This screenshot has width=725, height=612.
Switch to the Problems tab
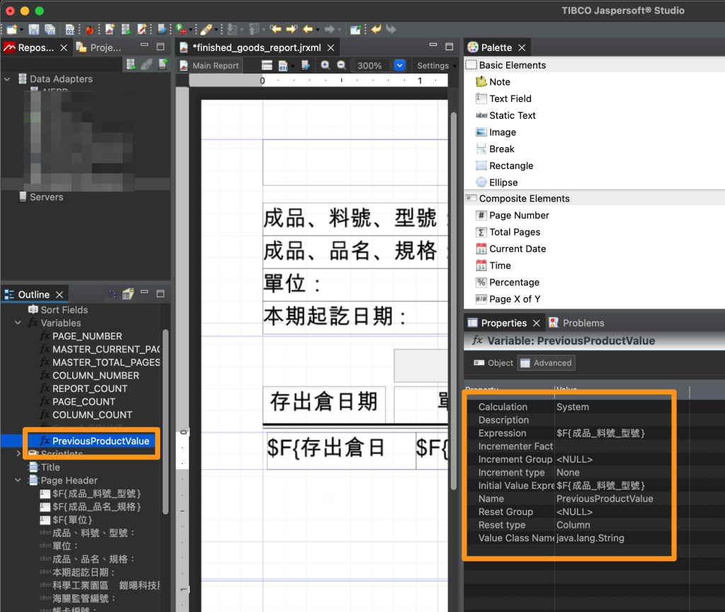[x=583, y=323]
